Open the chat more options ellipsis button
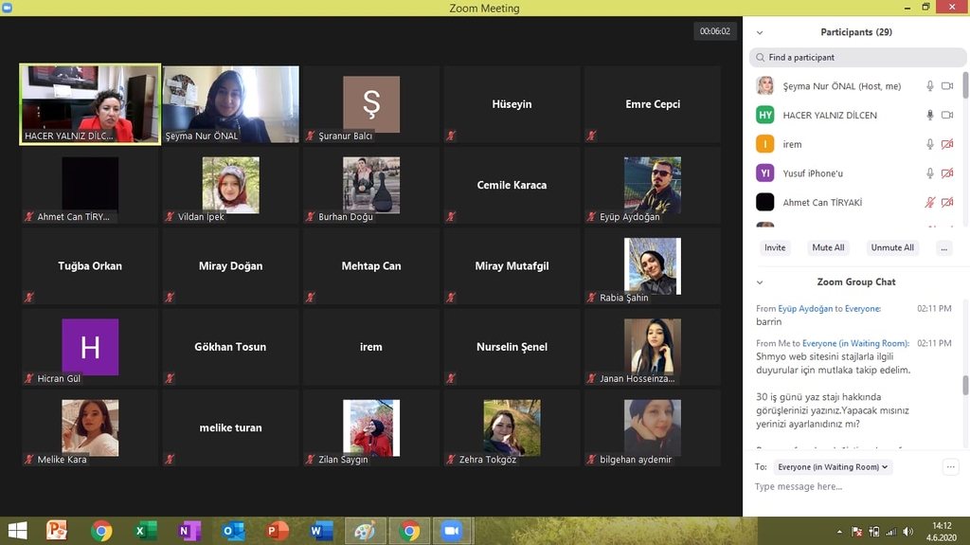Viewport: 970px width, 545px height. [950, 466]
